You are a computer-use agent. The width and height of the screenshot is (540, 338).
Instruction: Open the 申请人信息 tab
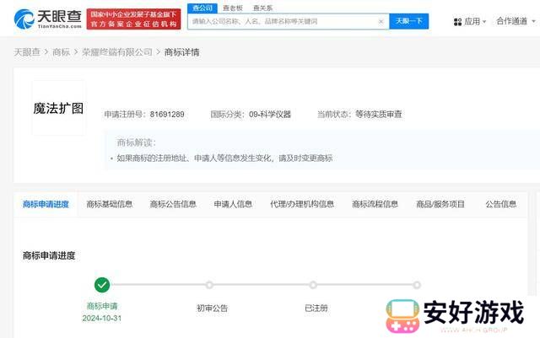[x=233, y=204]
